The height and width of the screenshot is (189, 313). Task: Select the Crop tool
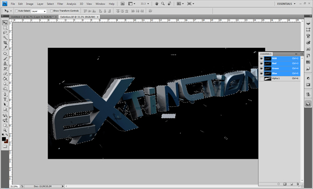click(x=5, y=43)
